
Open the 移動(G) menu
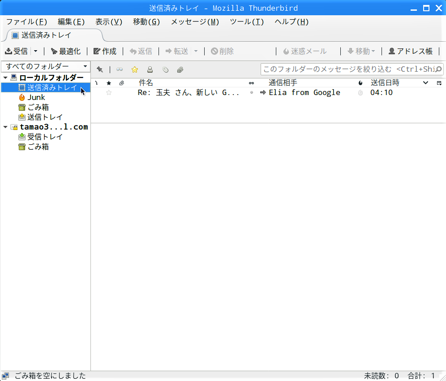pos(146,22)
